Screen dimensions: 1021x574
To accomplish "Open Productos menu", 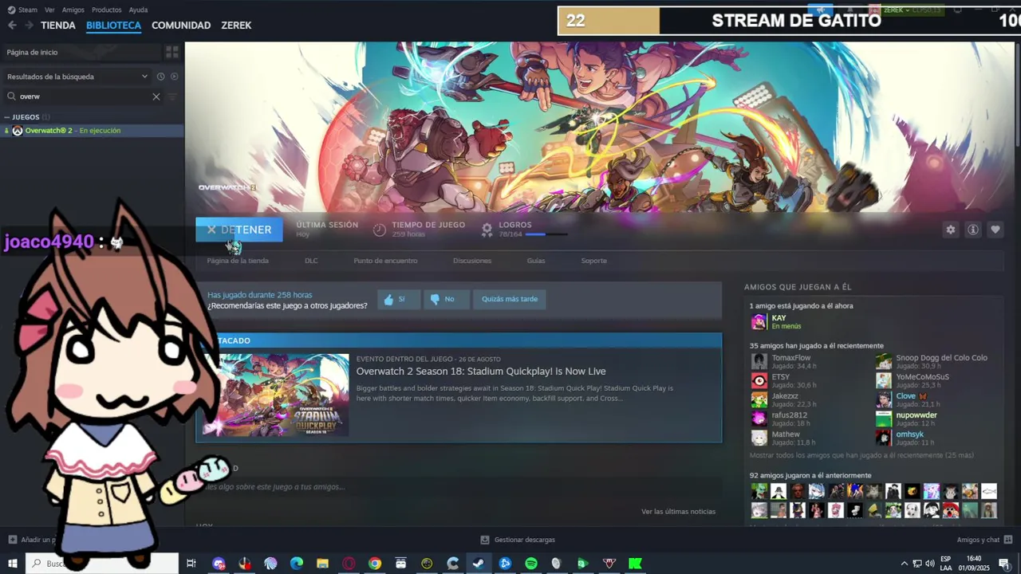I will click(106, 10).
